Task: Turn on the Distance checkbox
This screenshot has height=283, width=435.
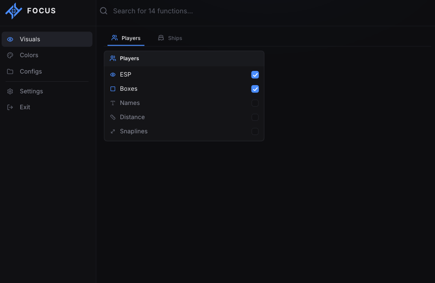Action: pyautogui.click(x=255, y=117)
